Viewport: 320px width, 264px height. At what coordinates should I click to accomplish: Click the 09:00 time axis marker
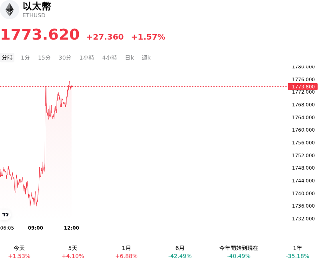(36, 228)
